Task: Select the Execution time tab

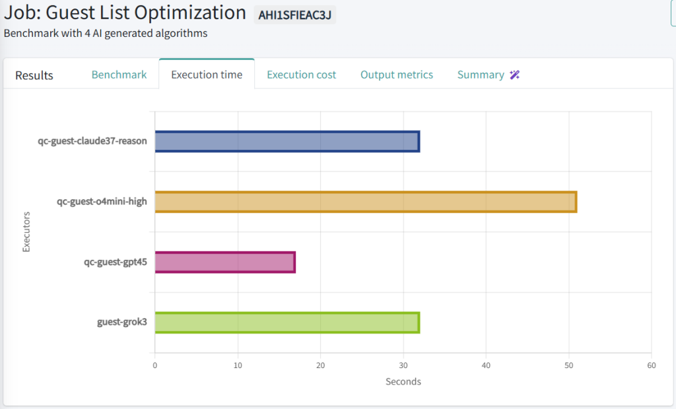Action: point(207,75)
